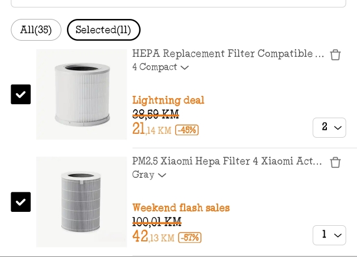Screen dimensions: 357x257
Task: Uncheck the PM2.5 Xiaomi Hepa Filter checkbox
Action: pyautogui.click(x=21, y=202)
